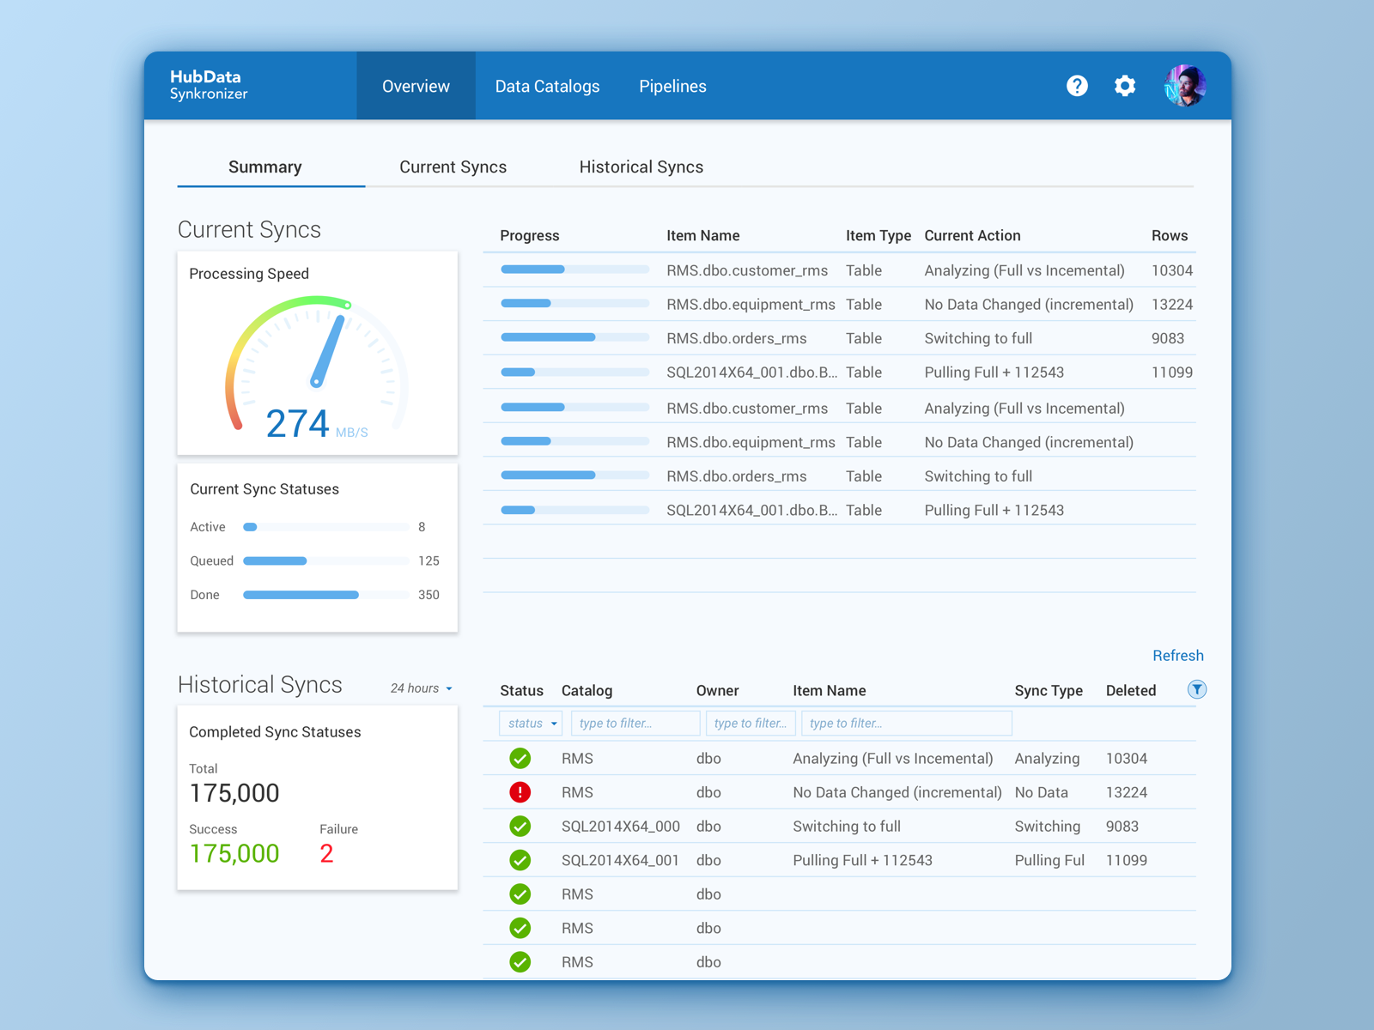Open Data Catalogs in top navigation
The image size is (1374, 1030).
[x=547, y=87]
